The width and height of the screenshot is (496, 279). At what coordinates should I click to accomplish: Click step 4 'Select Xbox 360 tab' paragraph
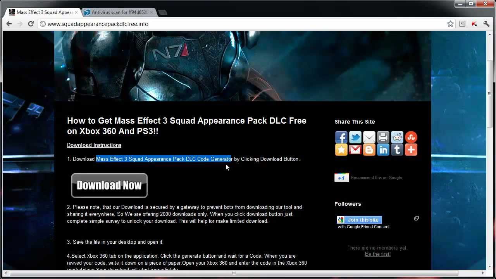pyautogui.click(x=187, y=263)
